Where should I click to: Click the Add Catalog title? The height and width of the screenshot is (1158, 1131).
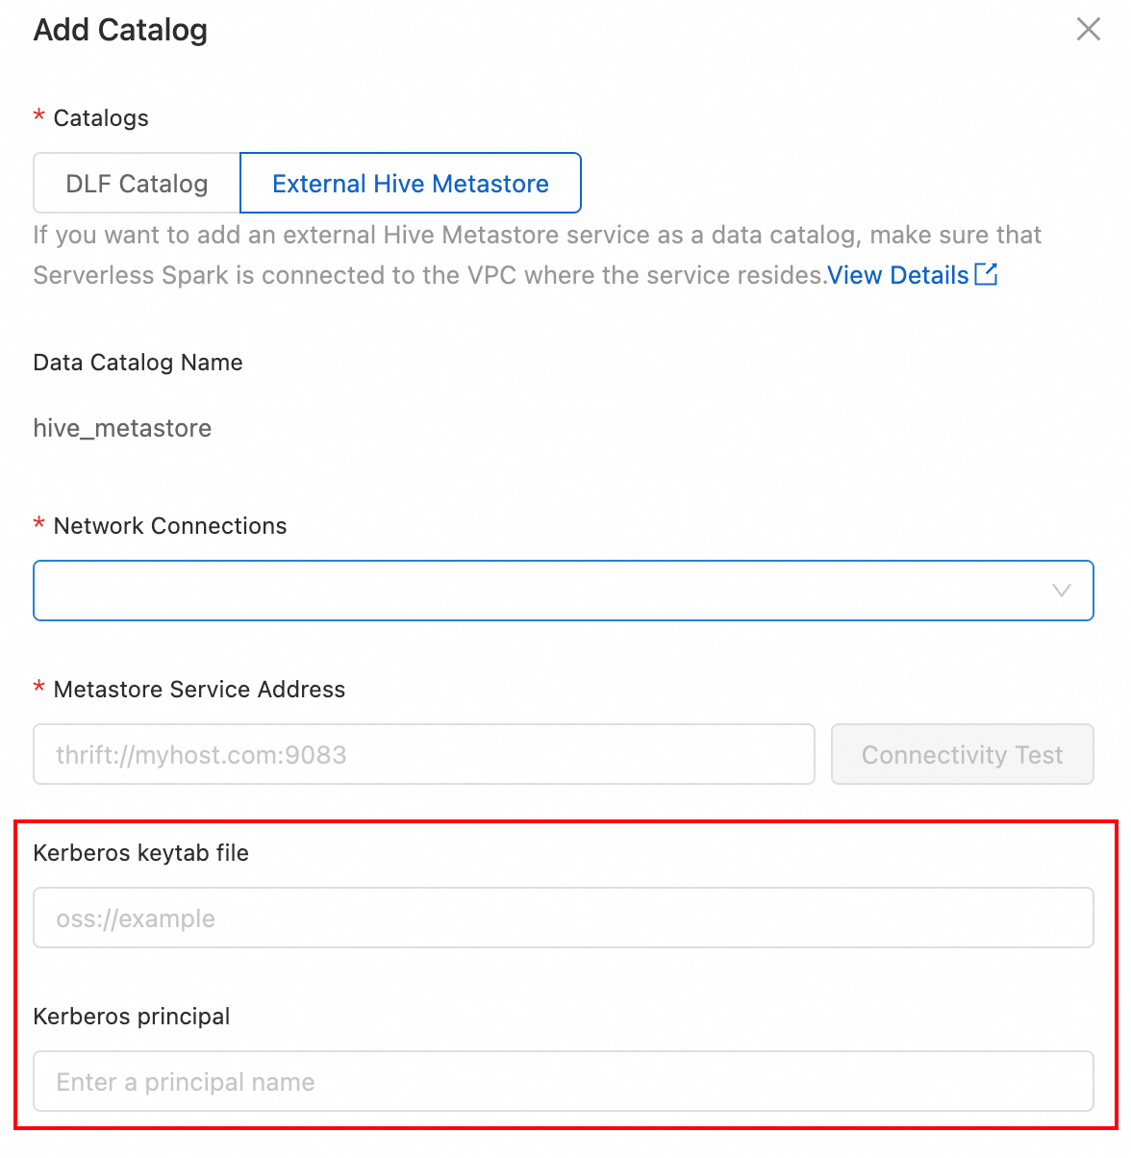[x=120, y=30]
